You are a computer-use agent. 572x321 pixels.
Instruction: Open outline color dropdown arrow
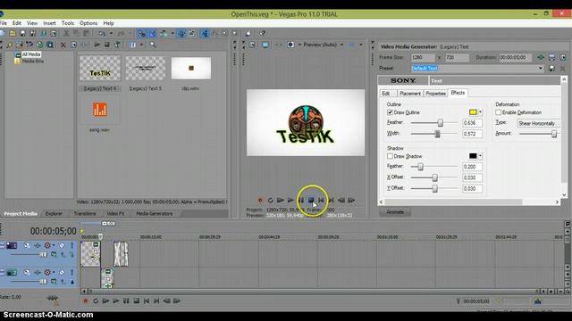[480, 112]
